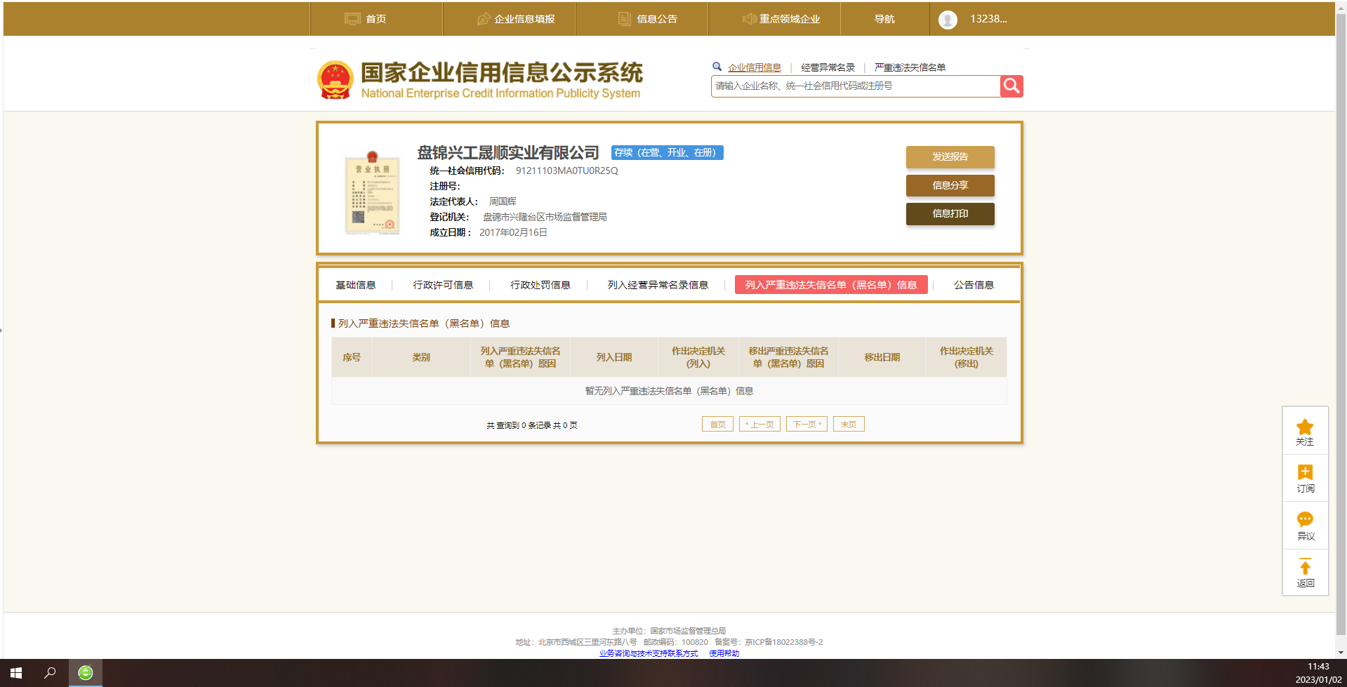Viewport: 1347px width, 687px height.
Task: Click the 上一页 pagination button
Action: pyautogui.click(x=759, y=424)
